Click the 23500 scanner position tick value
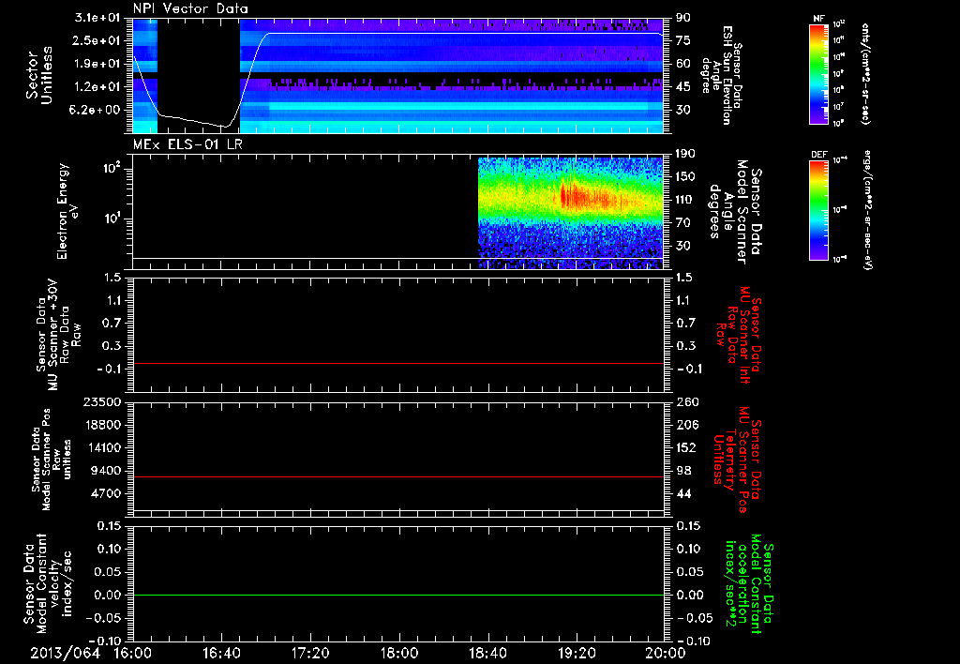 pos(103,402)
